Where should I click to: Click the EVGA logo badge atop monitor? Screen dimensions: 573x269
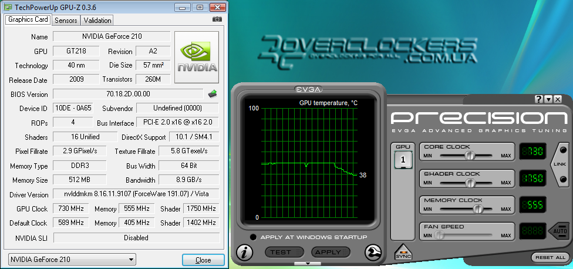(308, 89)
